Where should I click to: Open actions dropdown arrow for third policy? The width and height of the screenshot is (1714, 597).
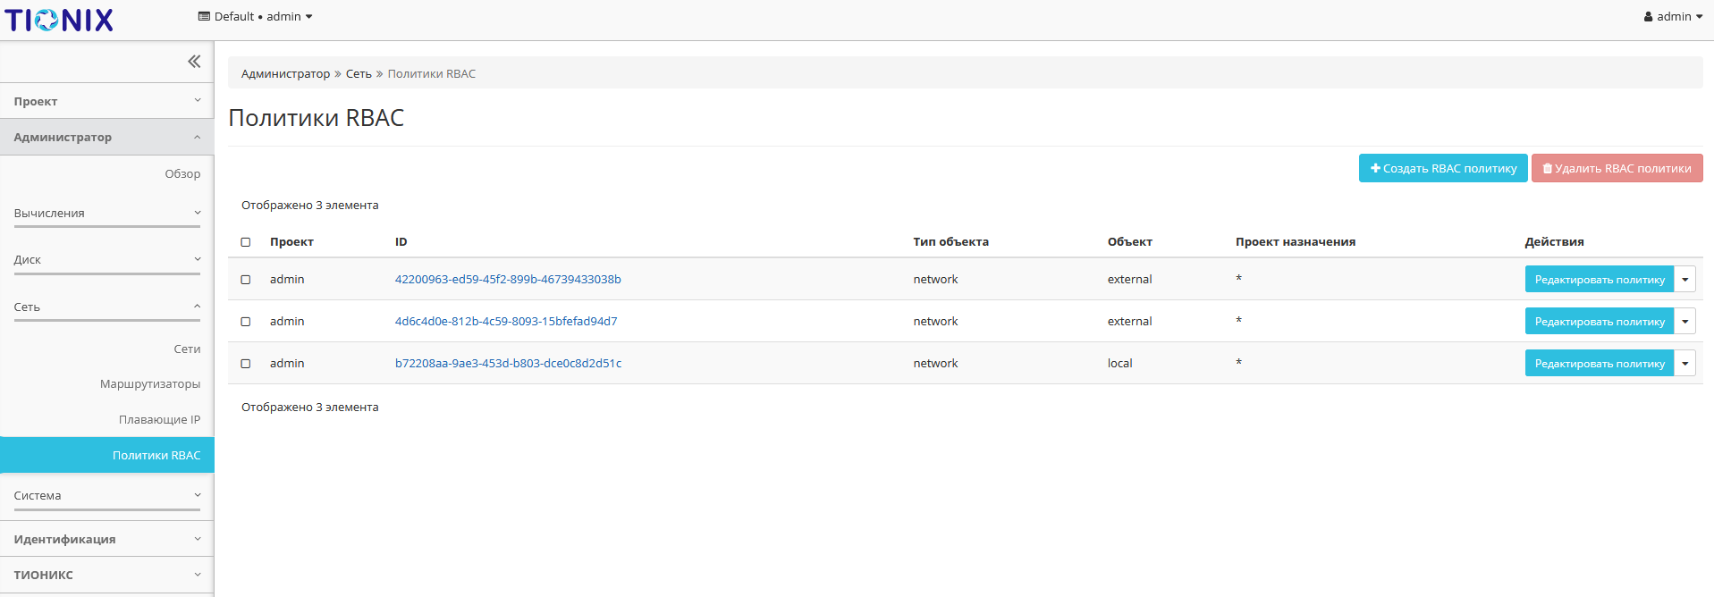point(1684,364)
